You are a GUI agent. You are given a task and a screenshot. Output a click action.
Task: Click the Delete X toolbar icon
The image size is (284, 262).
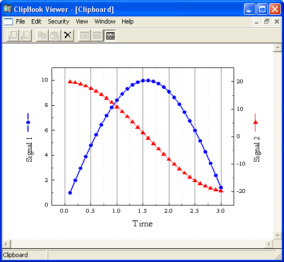tap(67, 36)
